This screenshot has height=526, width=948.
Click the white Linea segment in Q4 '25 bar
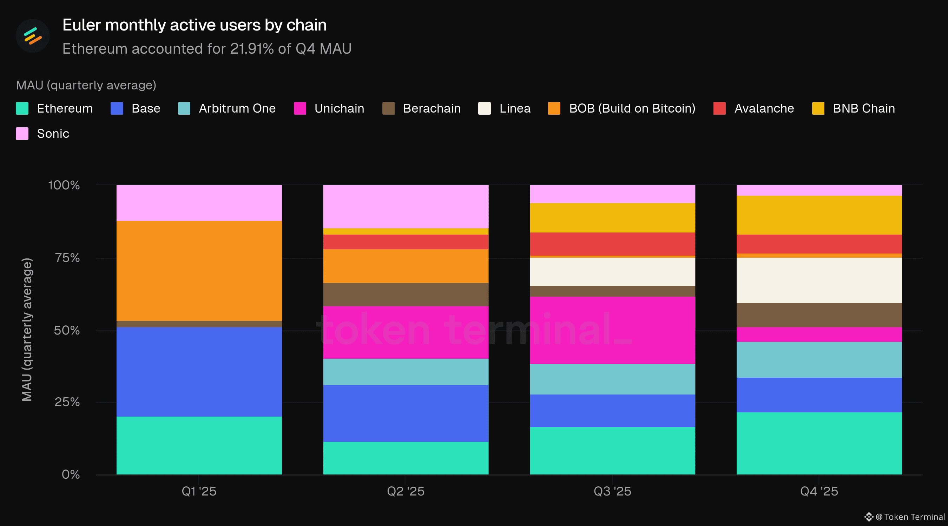pyautogui.click(x=819, y=281)
